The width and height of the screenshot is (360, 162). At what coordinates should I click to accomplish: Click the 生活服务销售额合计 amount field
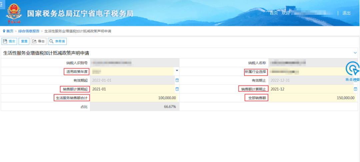coord(134,98)
